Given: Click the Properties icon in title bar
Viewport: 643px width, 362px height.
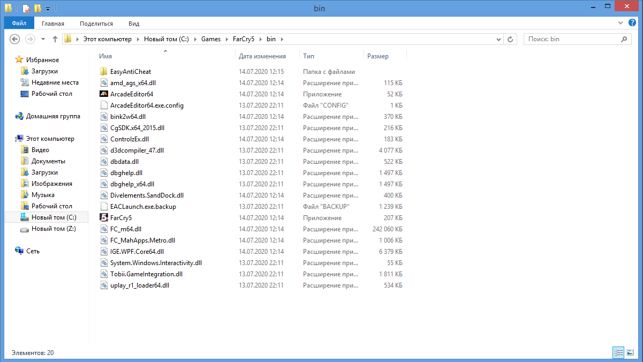Looking at the screenshot, I should (x=26, y=9).
